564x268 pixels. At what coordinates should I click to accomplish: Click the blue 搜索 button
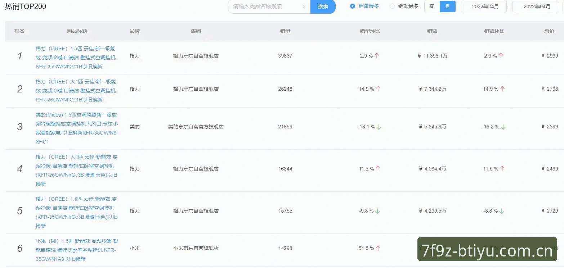click(x=323, y=6)
